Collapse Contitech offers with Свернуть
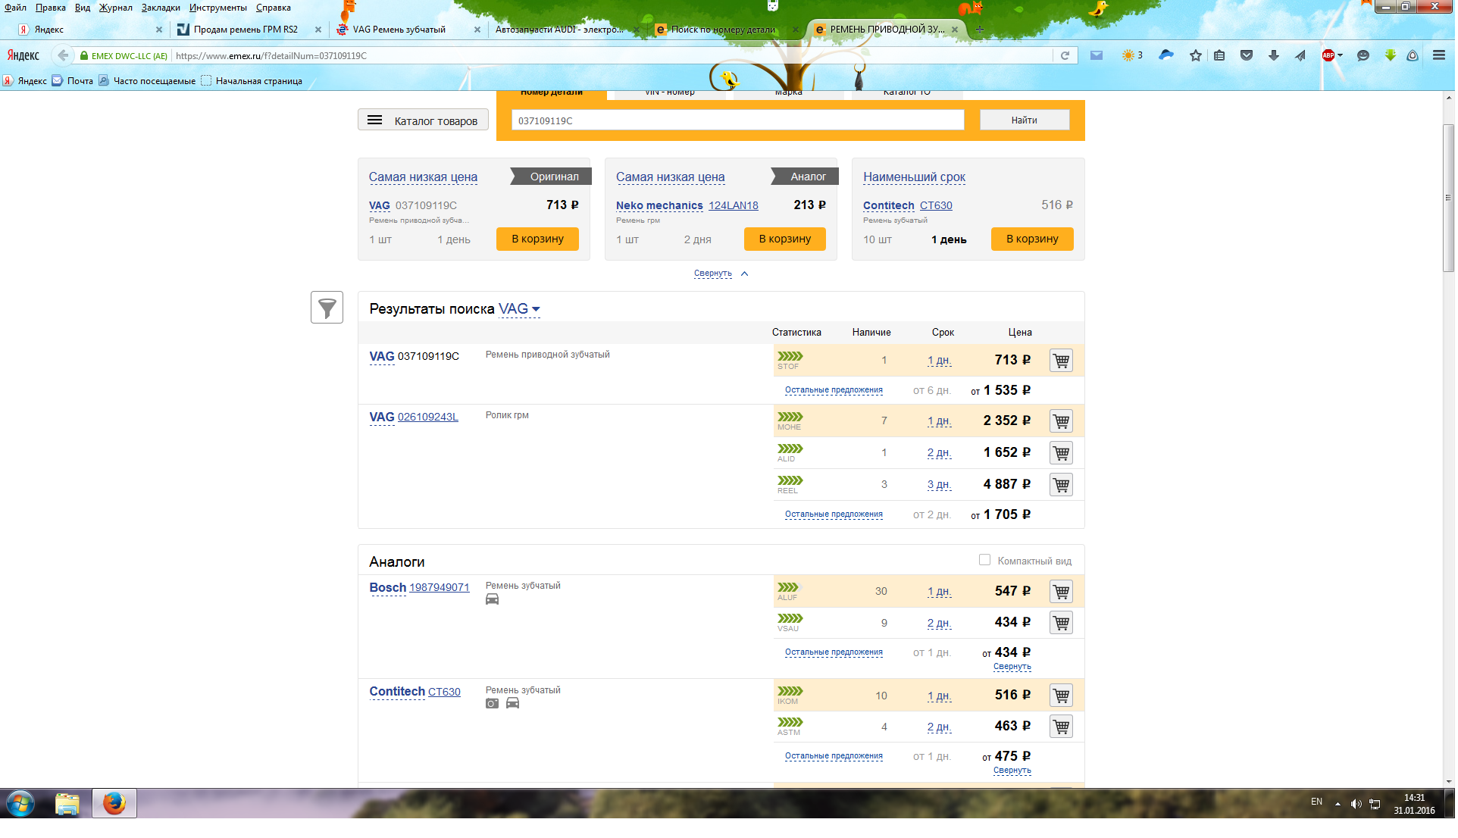 1012,771
